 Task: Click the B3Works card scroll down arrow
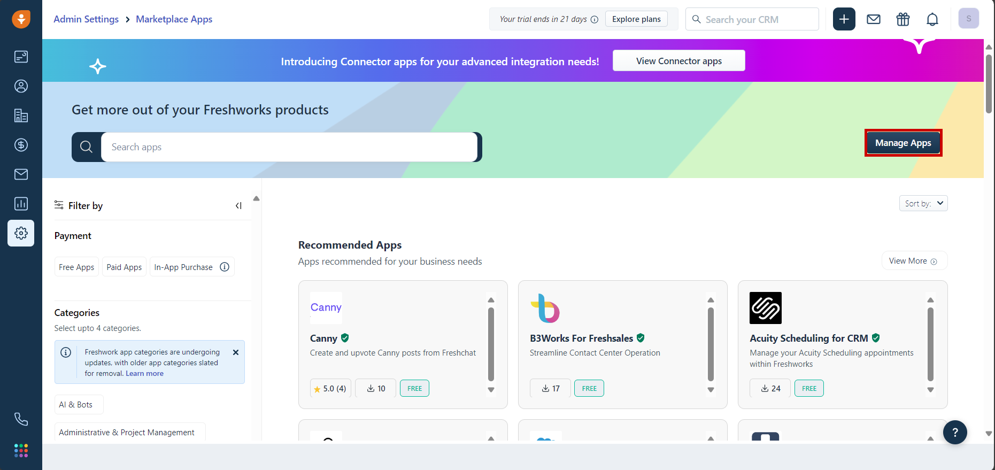coord(711,390)
